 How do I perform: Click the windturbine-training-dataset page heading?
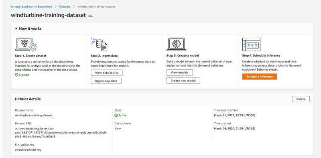coord(48,15)
